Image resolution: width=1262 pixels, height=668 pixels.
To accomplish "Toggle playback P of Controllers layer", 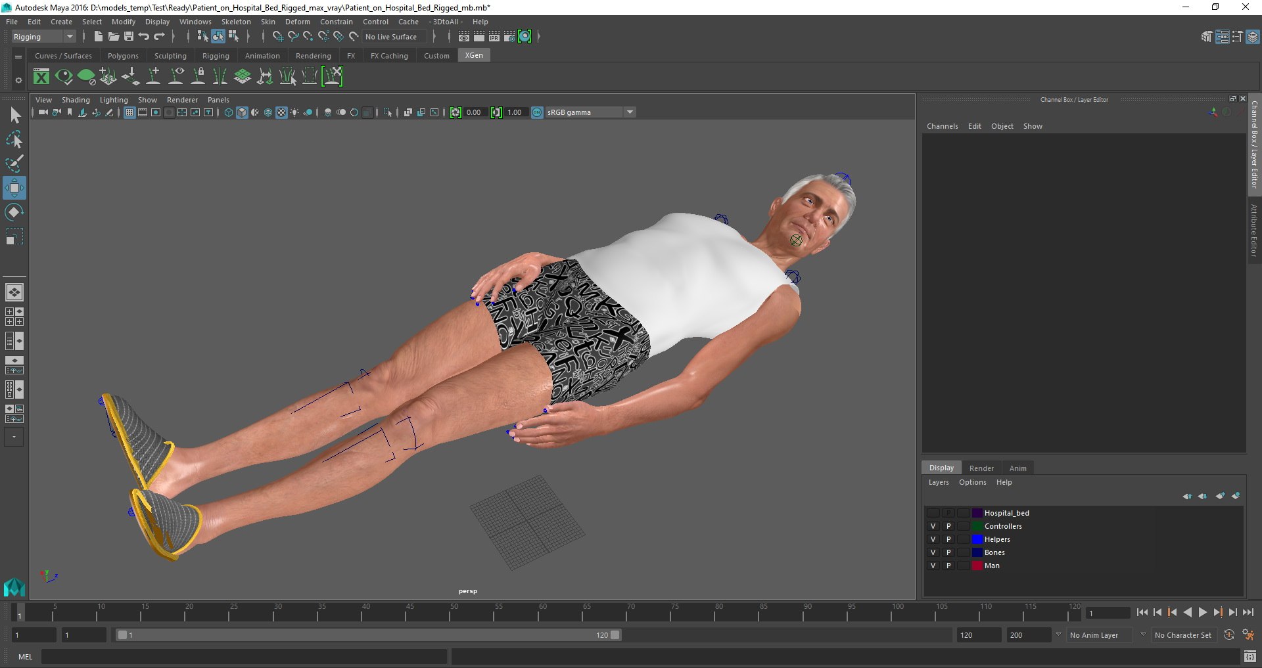I will (948, 526).
